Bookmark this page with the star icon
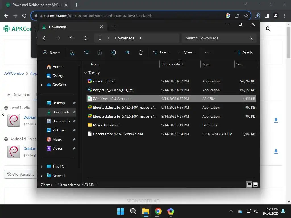The image size is (291, 218). [246, 16]
